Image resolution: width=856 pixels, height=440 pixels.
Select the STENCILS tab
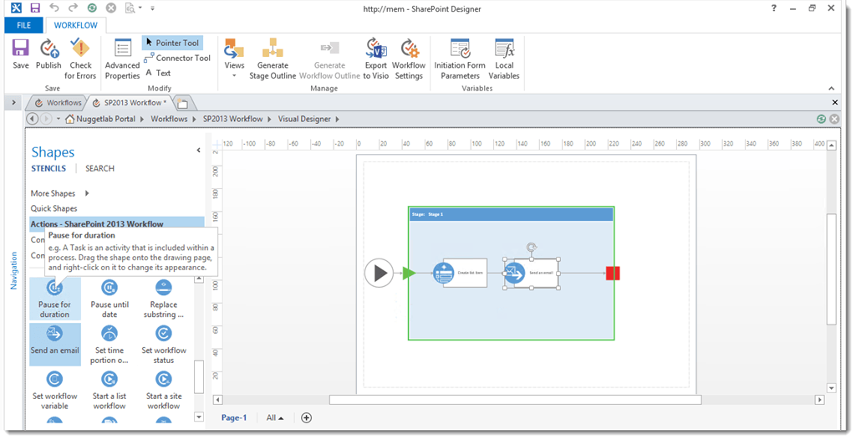click(48, 168)
